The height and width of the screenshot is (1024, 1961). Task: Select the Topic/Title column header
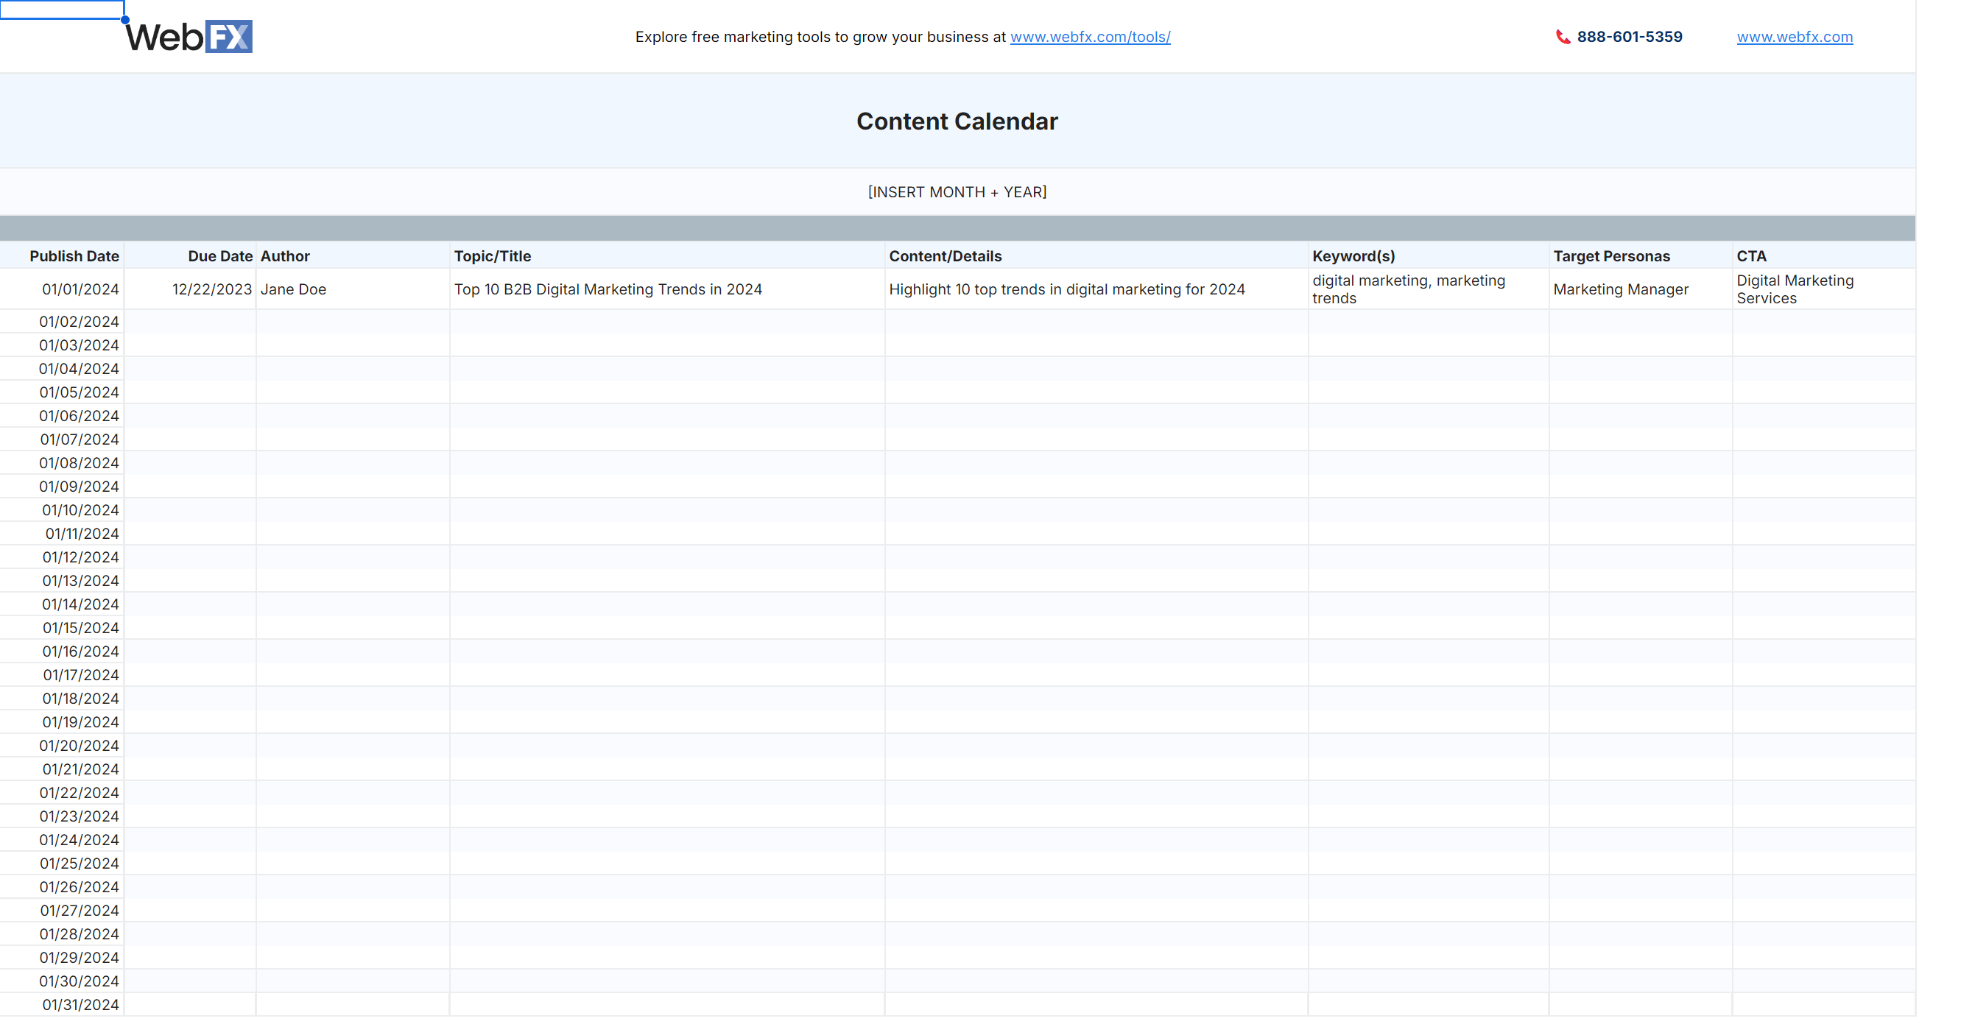[x=667, y=255]
